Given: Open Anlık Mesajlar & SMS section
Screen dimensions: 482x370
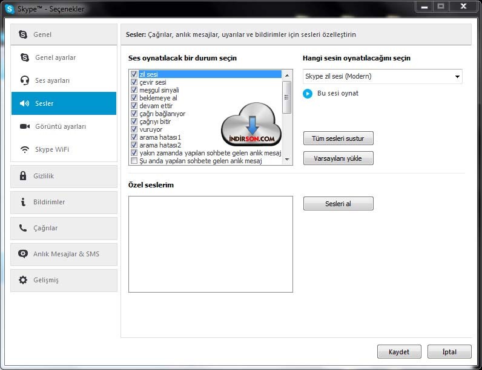Looking at the screenshot, I should (64, 254).
